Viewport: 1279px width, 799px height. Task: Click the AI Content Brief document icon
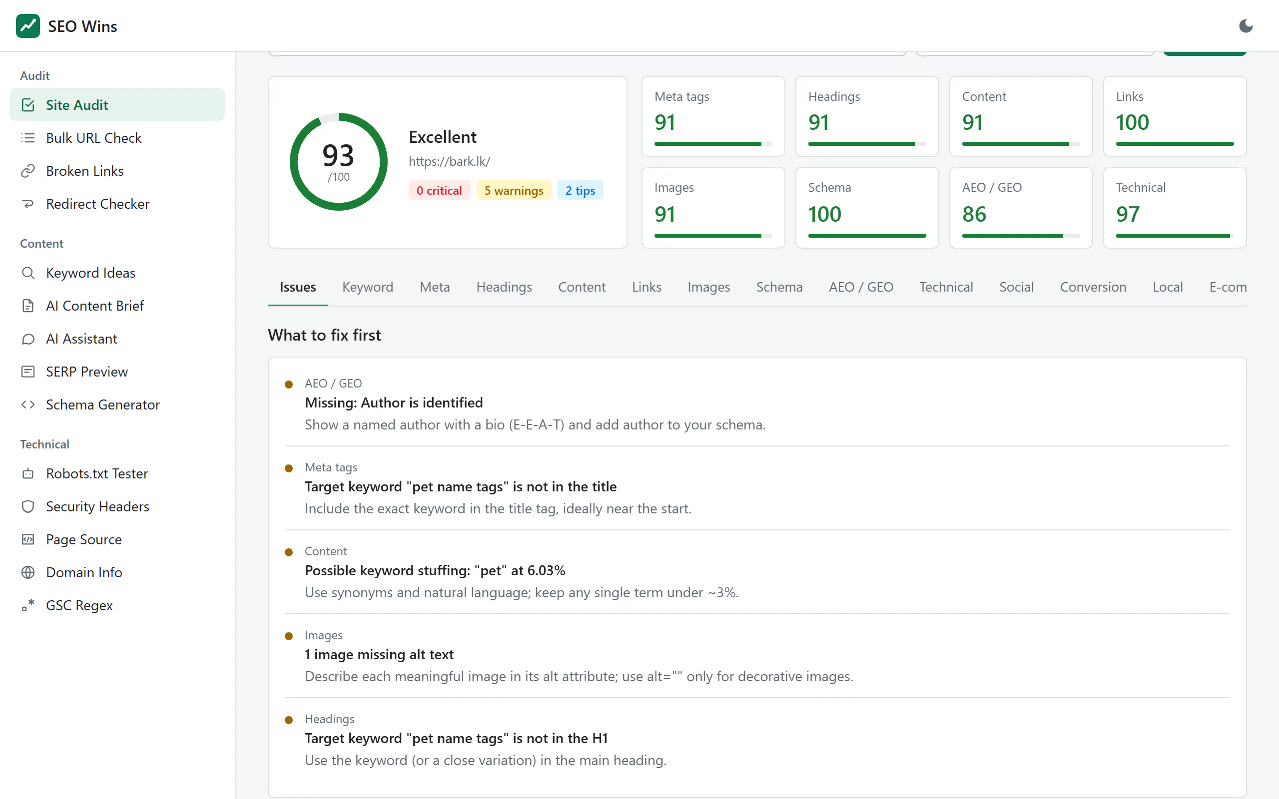pyautogui.click(x=28, y=306)
